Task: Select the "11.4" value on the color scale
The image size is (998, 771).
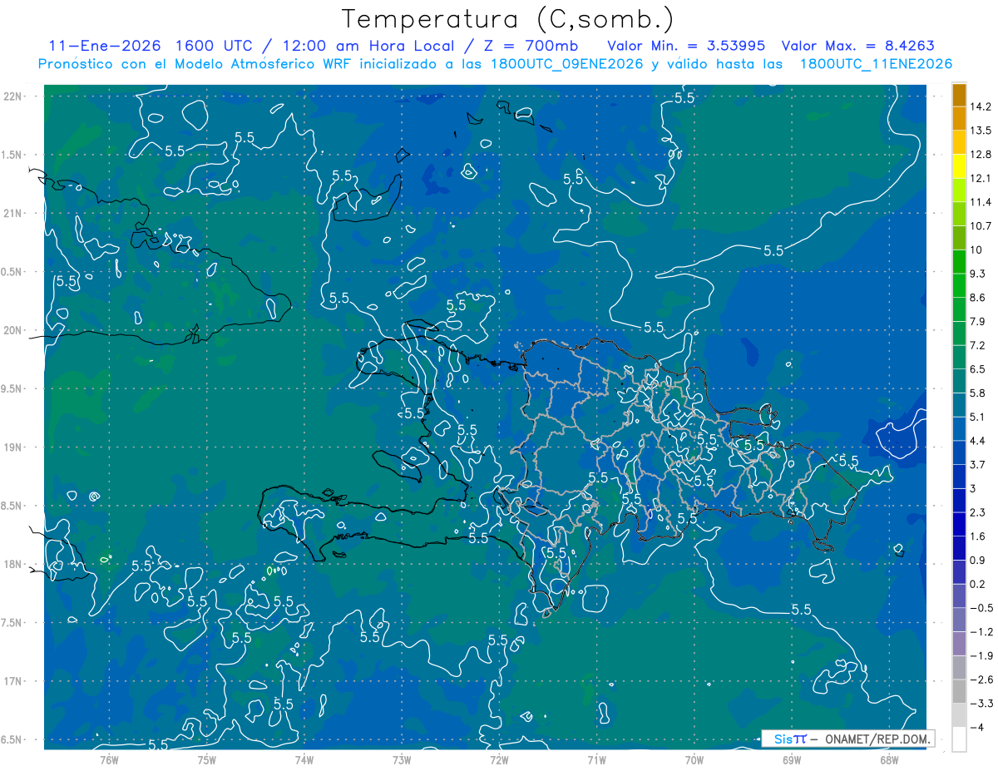Action: click(x=981, y=202)
